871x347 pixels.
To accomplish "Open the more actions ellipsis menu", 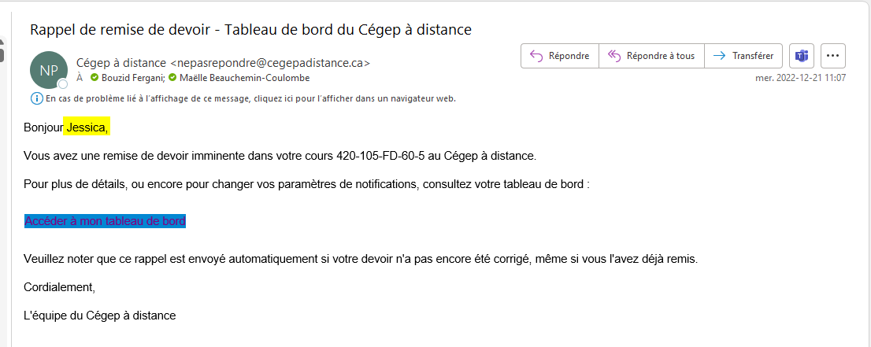I will coord(833,56).
